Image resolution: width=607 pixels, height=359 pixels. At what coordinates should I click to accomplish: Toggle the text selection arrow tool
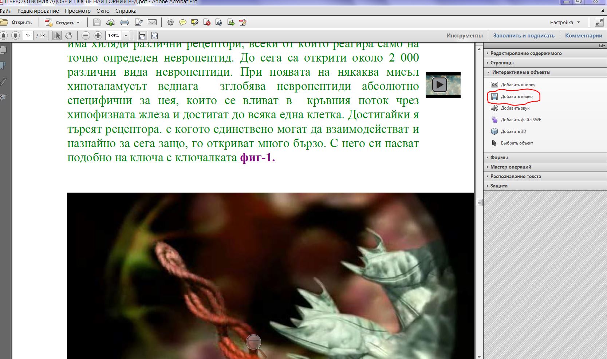(57, 36)
